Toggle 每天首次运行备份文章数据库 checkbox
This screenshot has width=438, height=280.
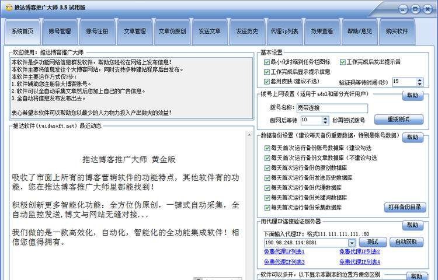[x=267, y=158]
